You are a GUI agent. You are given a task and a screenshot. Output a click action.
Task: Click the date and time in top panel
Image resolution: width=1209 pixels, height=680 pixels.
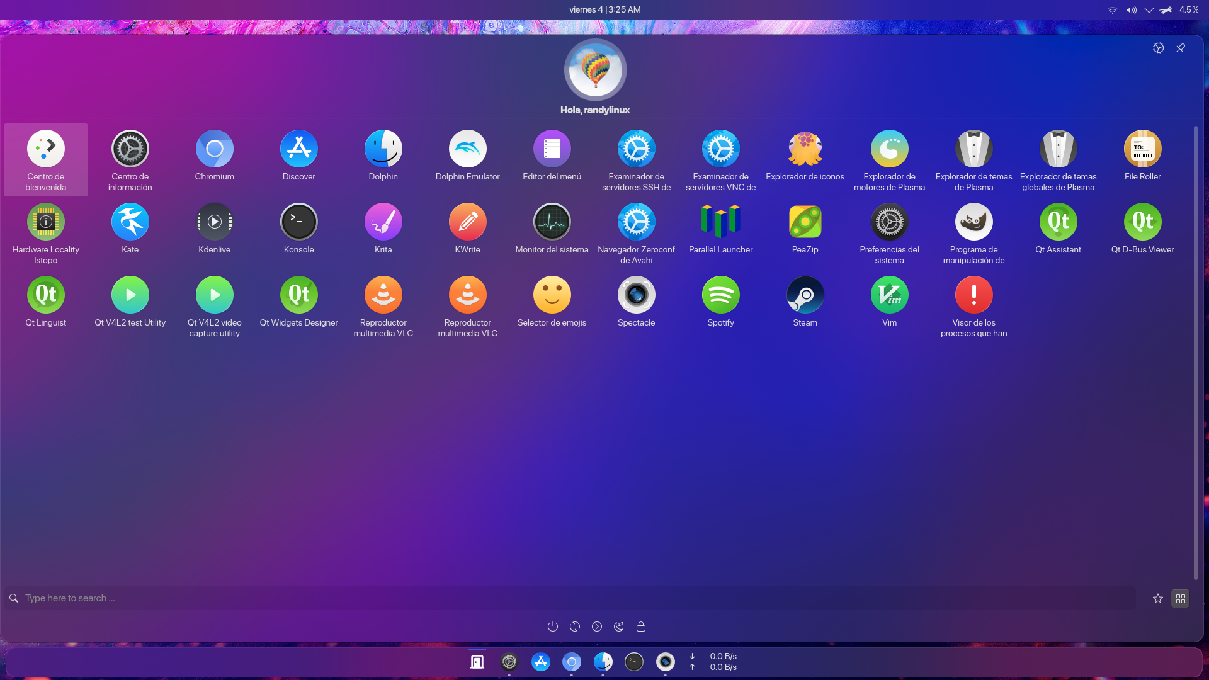[604, 9]
